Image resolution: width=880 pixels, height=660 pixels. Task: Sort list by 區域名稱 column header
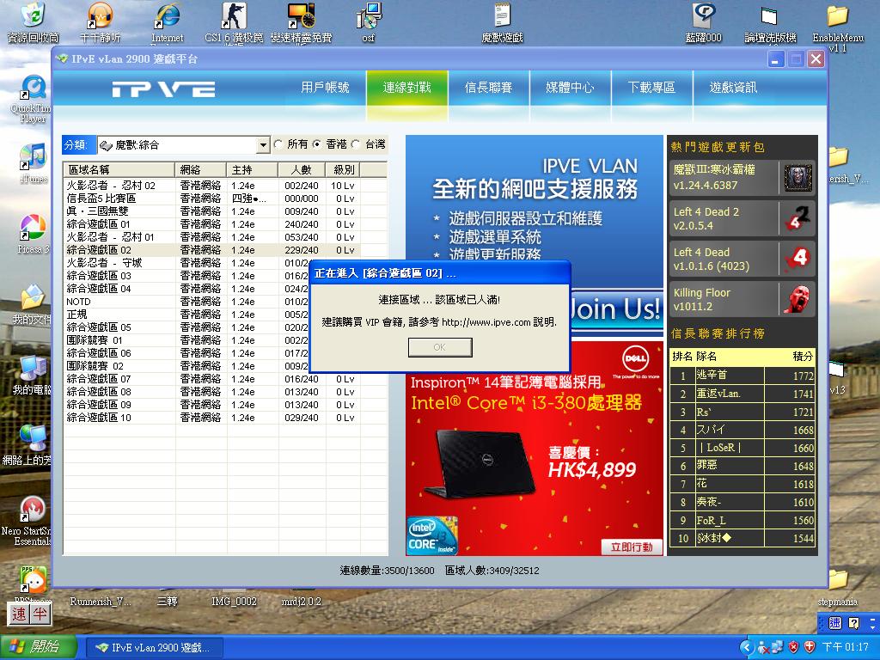(119, 169)
